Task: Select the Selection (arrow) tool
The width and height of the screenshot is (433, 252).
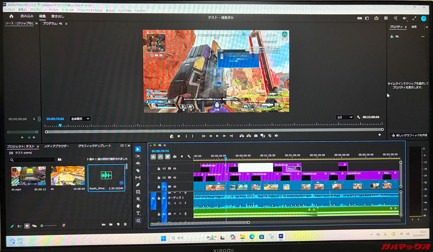Action: click(138, 149)
